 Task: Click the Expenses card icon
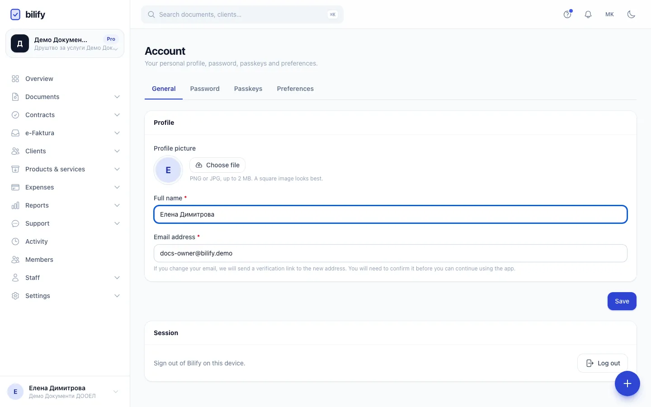click(x=15, y=187)
